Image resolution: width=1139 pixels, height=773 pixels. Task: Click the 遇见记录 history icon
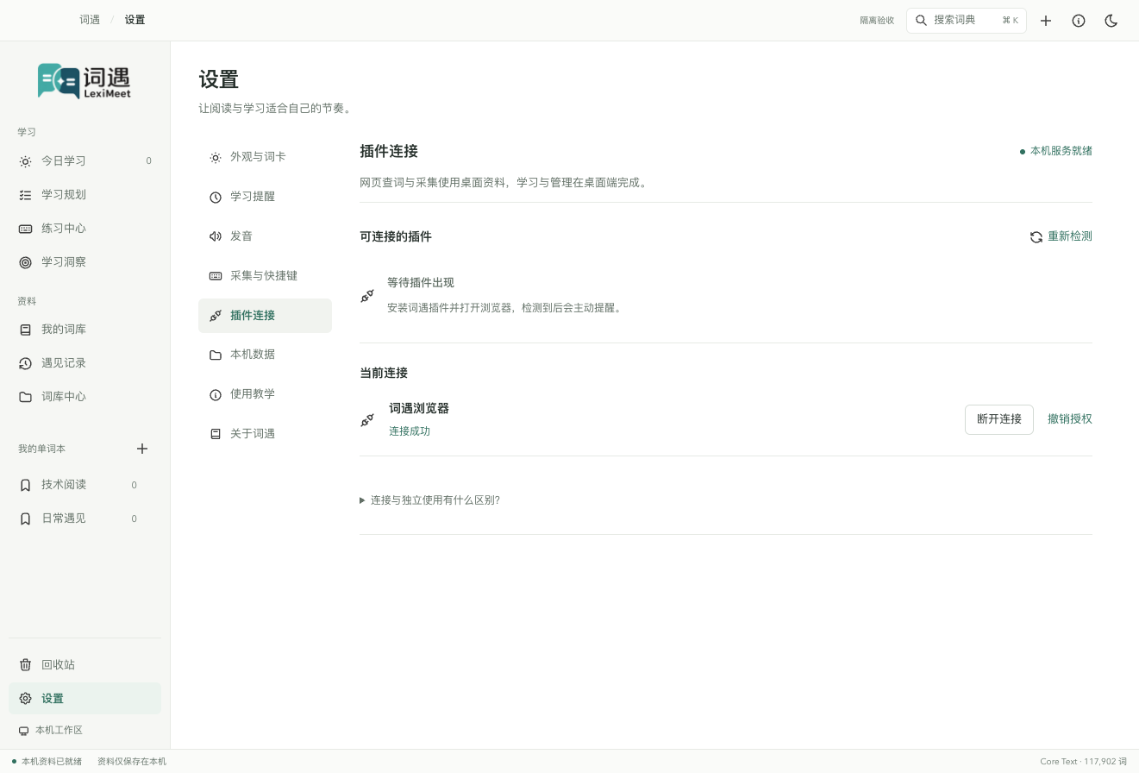pyautogui.click(x=25, y=363)
